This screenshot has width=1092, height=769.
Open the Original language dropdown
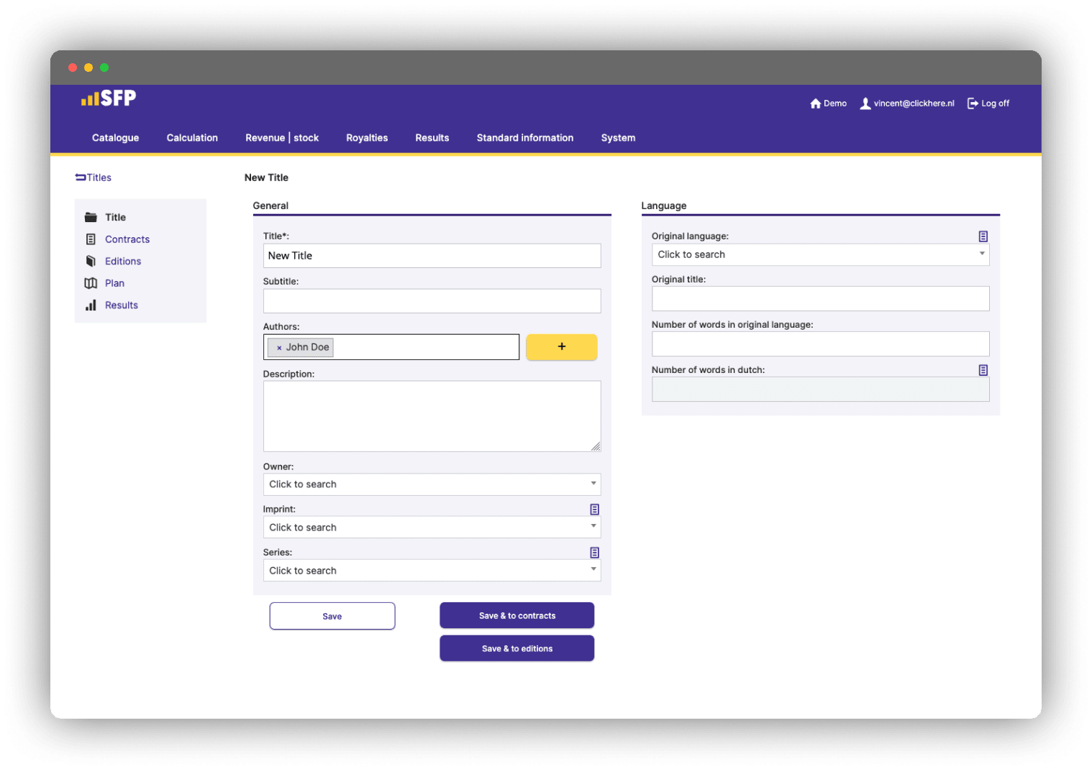[820, 254]
